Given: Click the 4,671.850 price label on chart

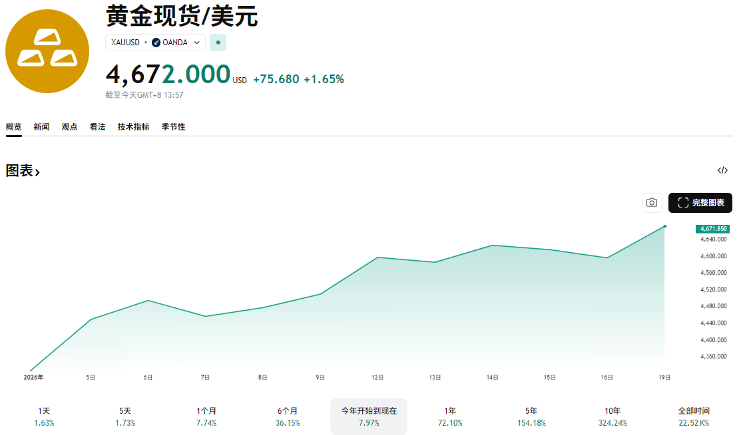Looking at the screenshot, I should [712, 229].
